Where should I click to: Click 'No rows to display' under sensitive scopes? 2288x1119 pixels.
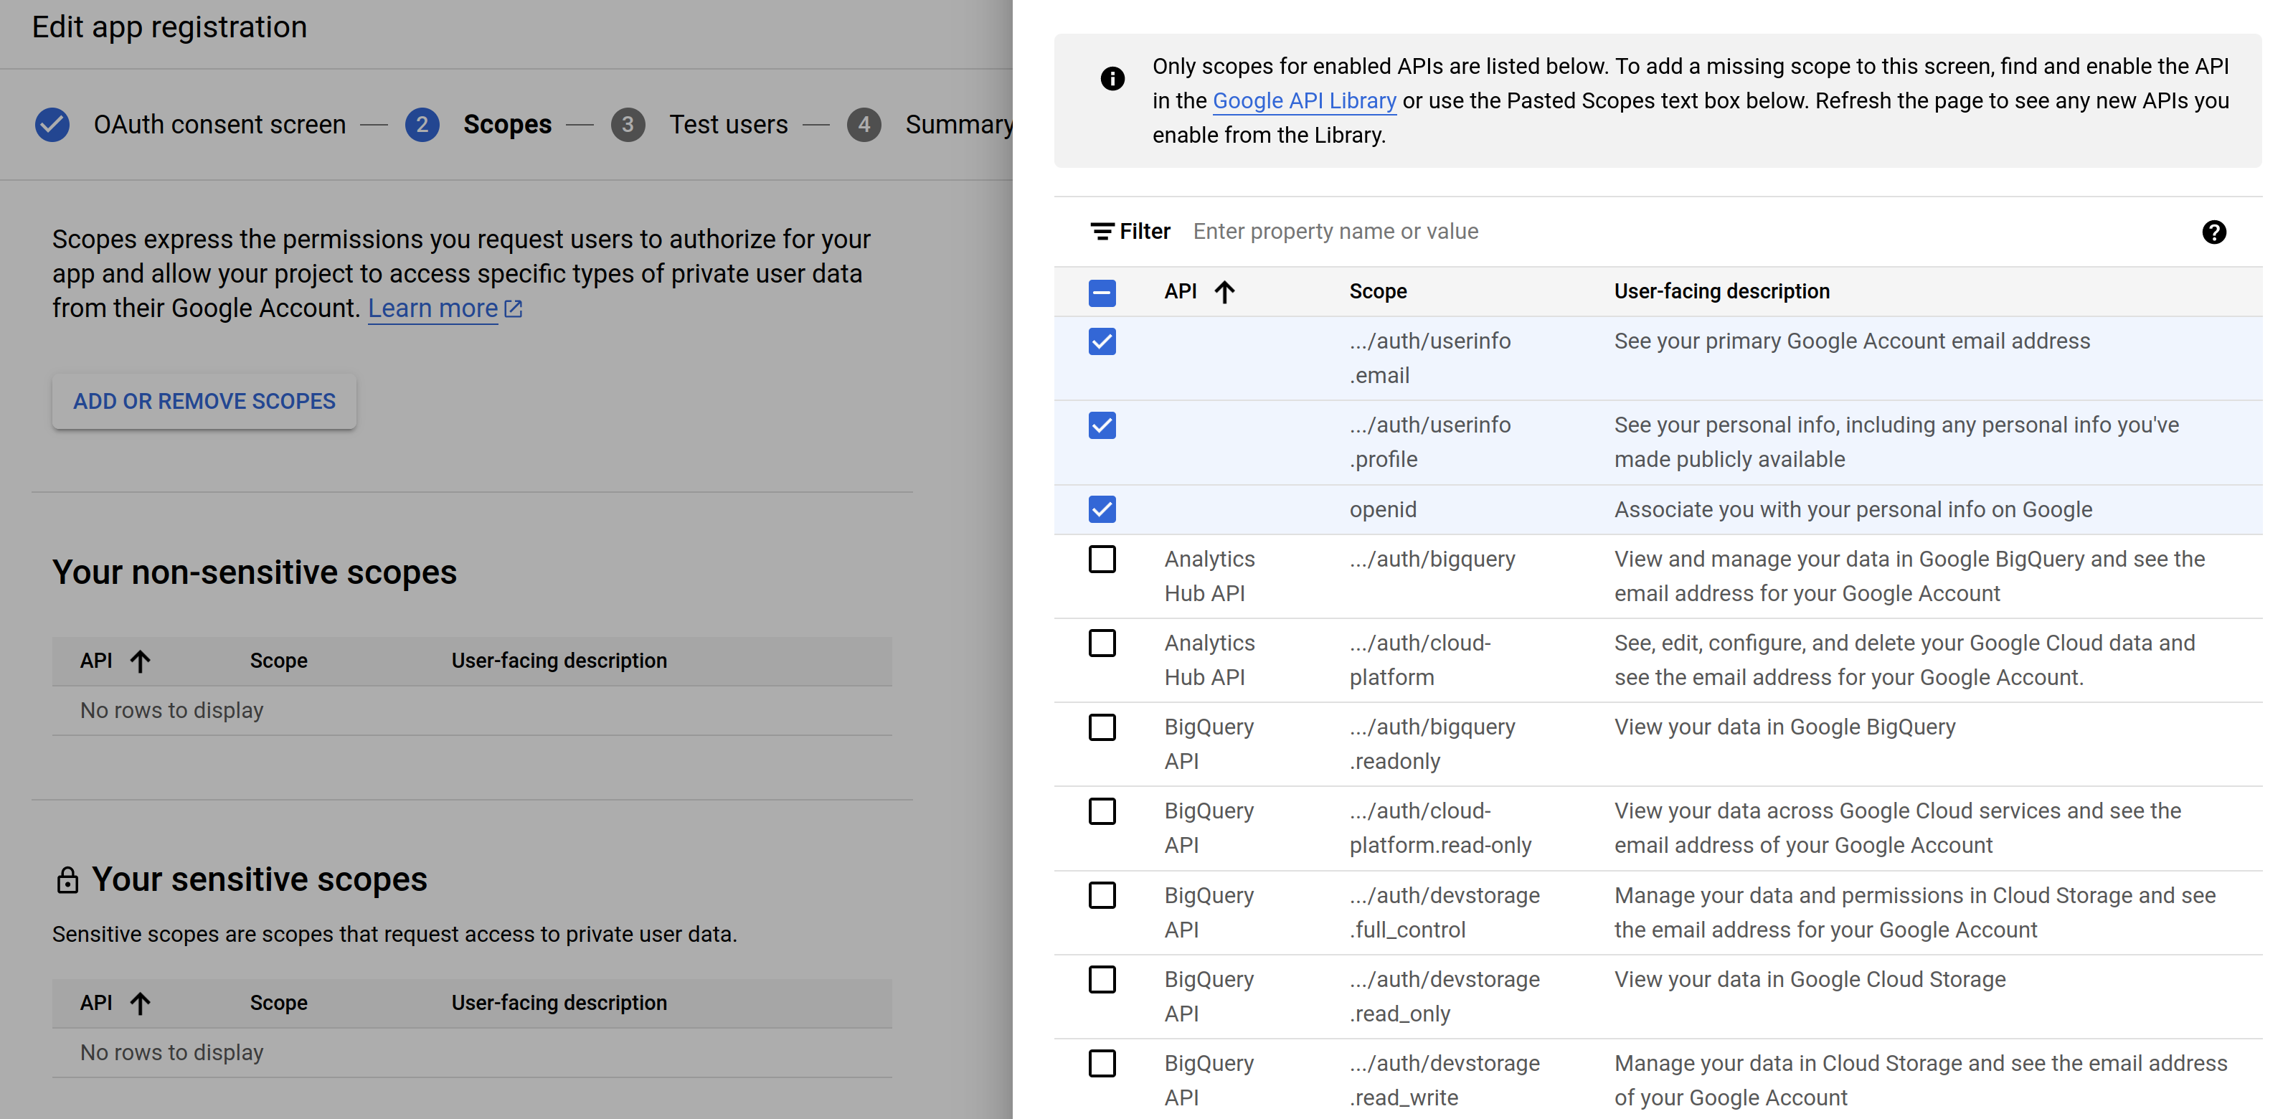[x=171, y=1052]
